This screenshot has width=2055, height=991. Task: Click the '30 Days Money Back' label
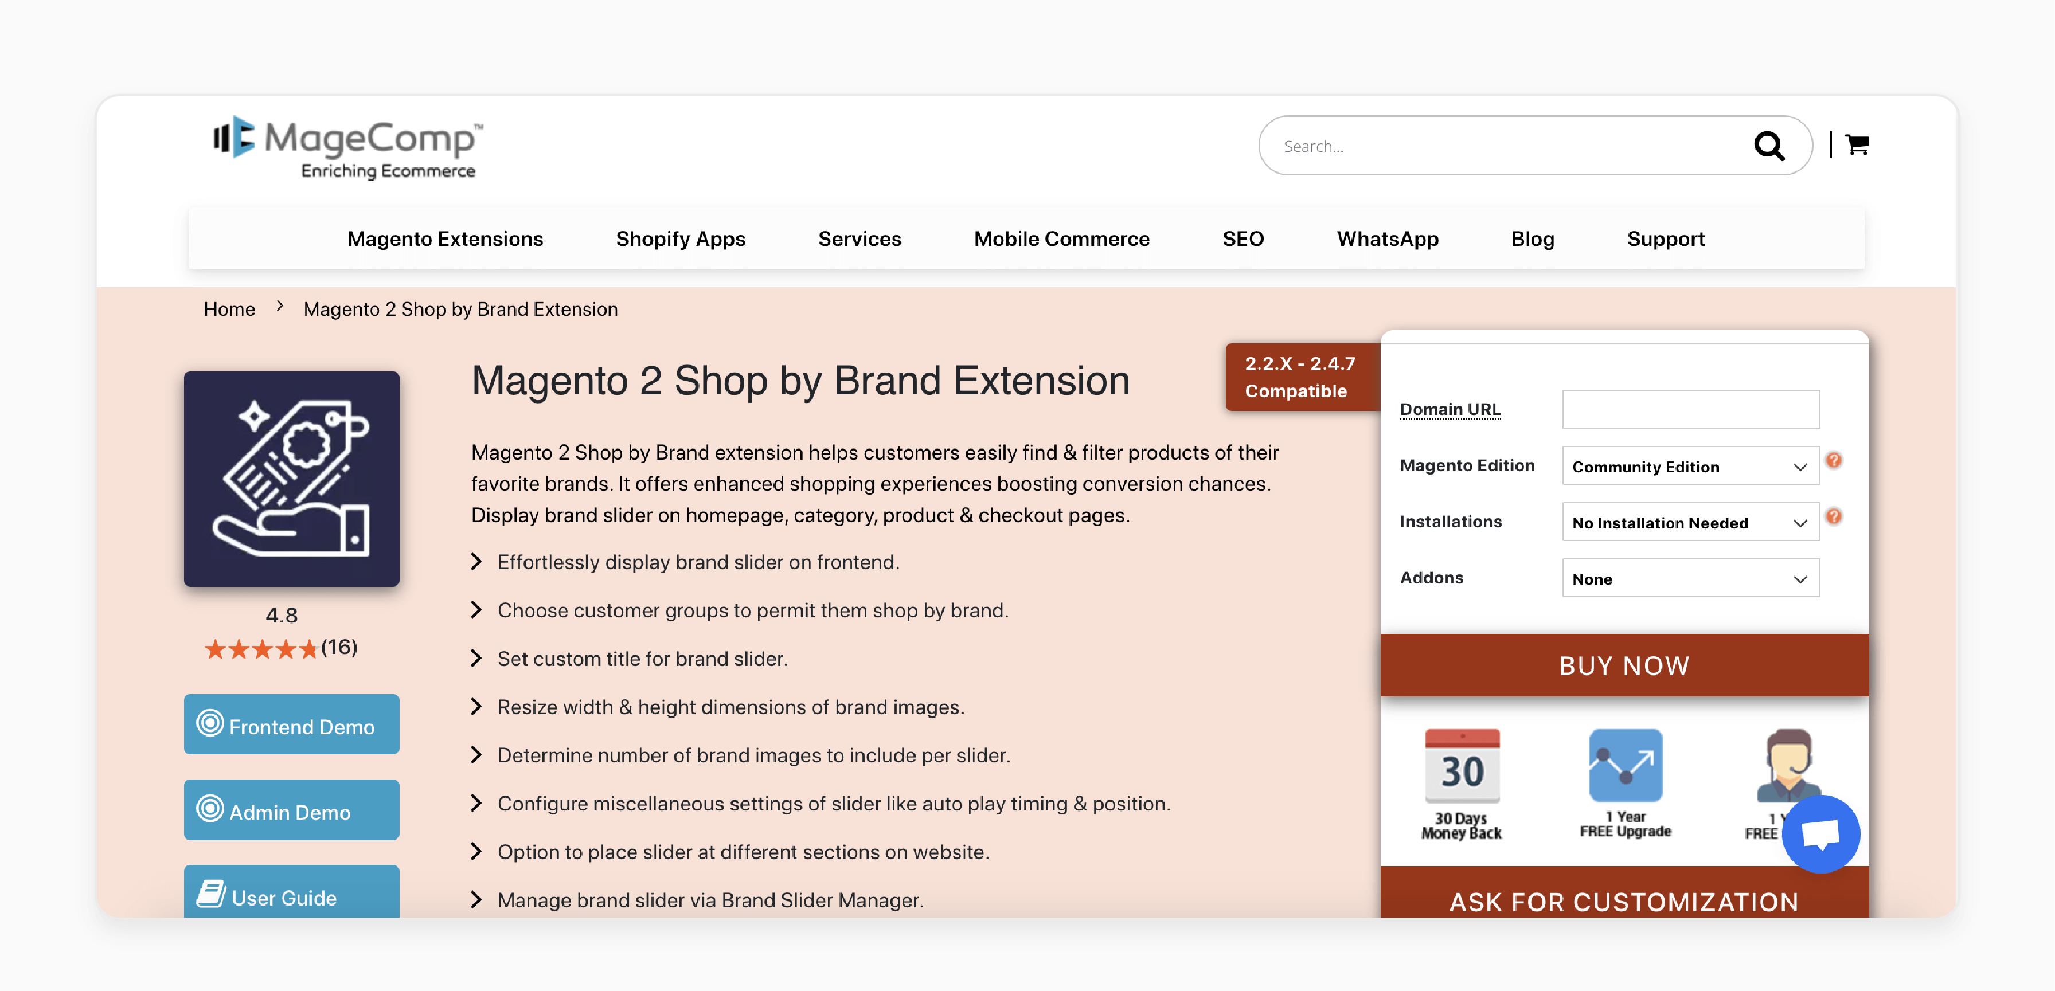point(1460,825)
